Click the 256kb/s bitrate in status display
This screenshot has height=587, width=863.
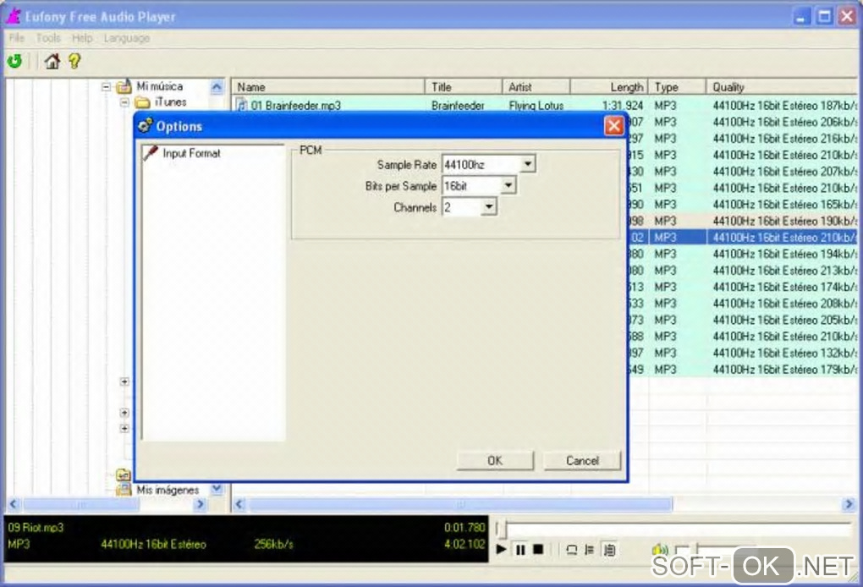tap(273, 545)
